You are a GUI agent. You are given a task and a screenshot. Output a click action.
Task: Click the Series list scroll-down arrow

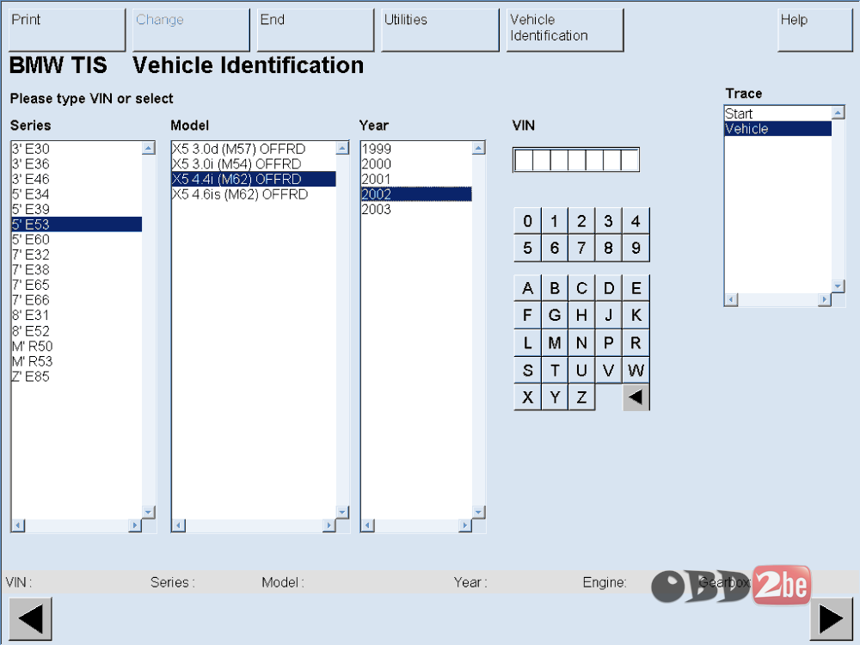pyautogui.click(x=149, y=512)
